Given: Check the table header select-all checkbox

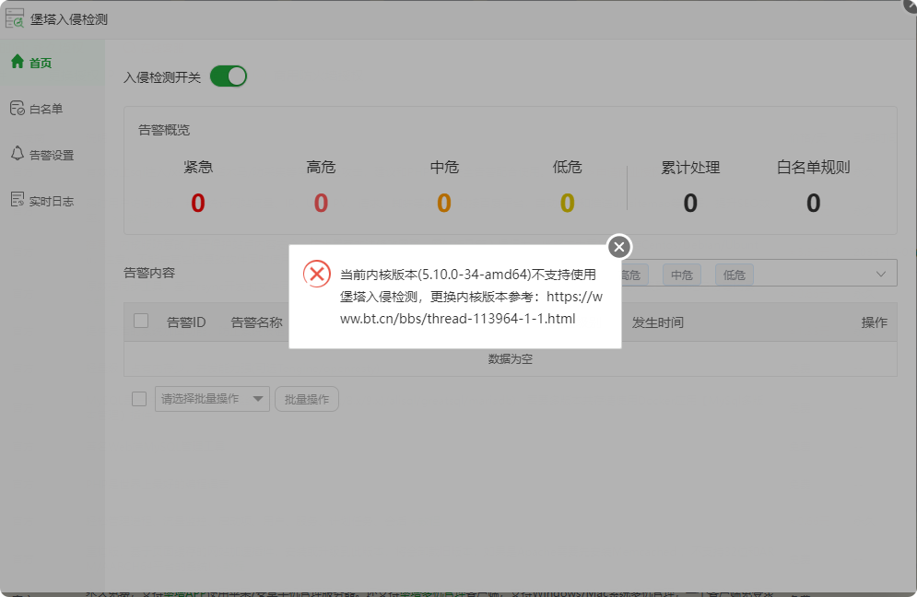Looking at the screenshot, I should coord(140,322).
